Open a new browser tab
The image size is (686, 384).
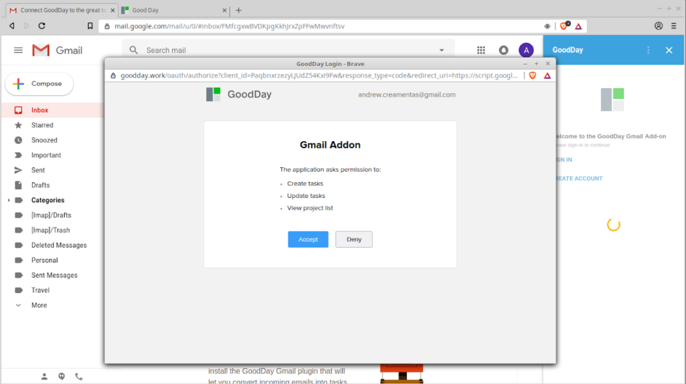[x=238, y=10]
